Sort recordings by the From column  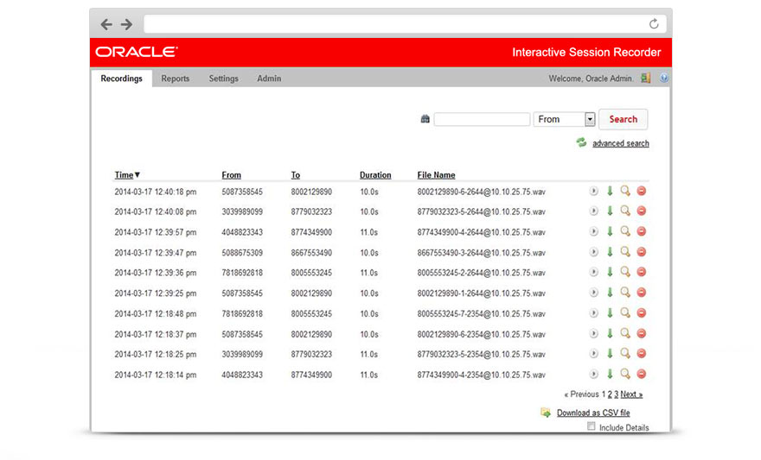(x=232, y=175)
